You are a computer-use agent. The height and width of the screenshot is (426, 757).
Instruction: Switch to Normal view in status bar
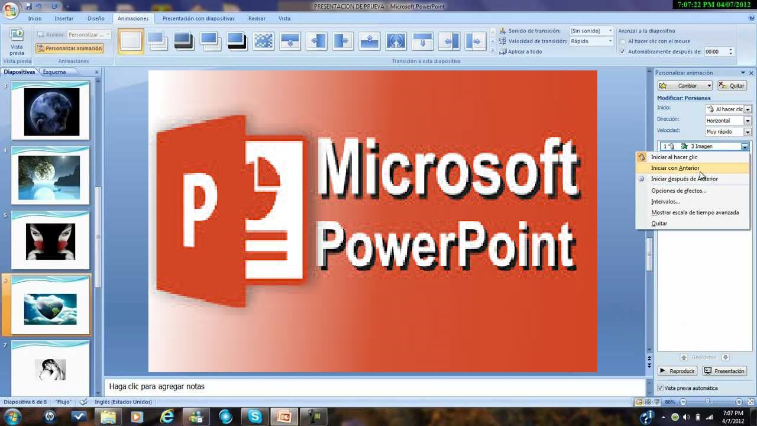tap(639, 402)
